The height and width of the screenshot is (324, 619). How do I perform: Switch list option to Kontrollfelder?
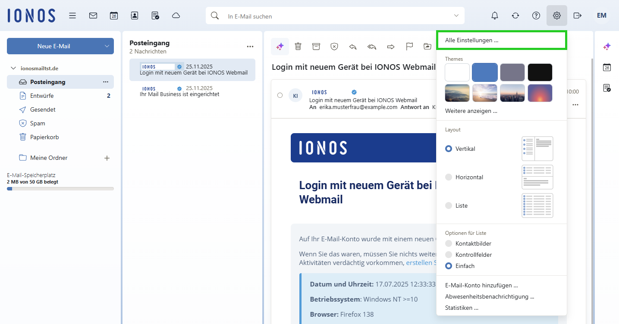click(x=449, y=254)
